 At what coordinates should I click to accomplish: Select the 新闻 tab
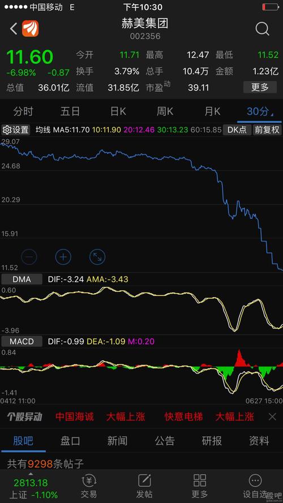117,441
